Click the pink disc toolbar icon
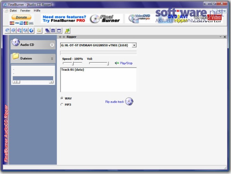Viewport: 231px width, 174px height. pos(19,31)
